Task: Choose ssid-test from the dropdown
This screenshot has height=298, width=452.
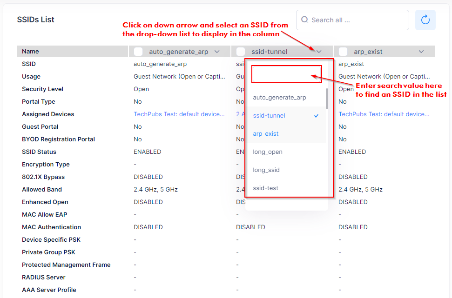Action: click(x=266, y=188)
